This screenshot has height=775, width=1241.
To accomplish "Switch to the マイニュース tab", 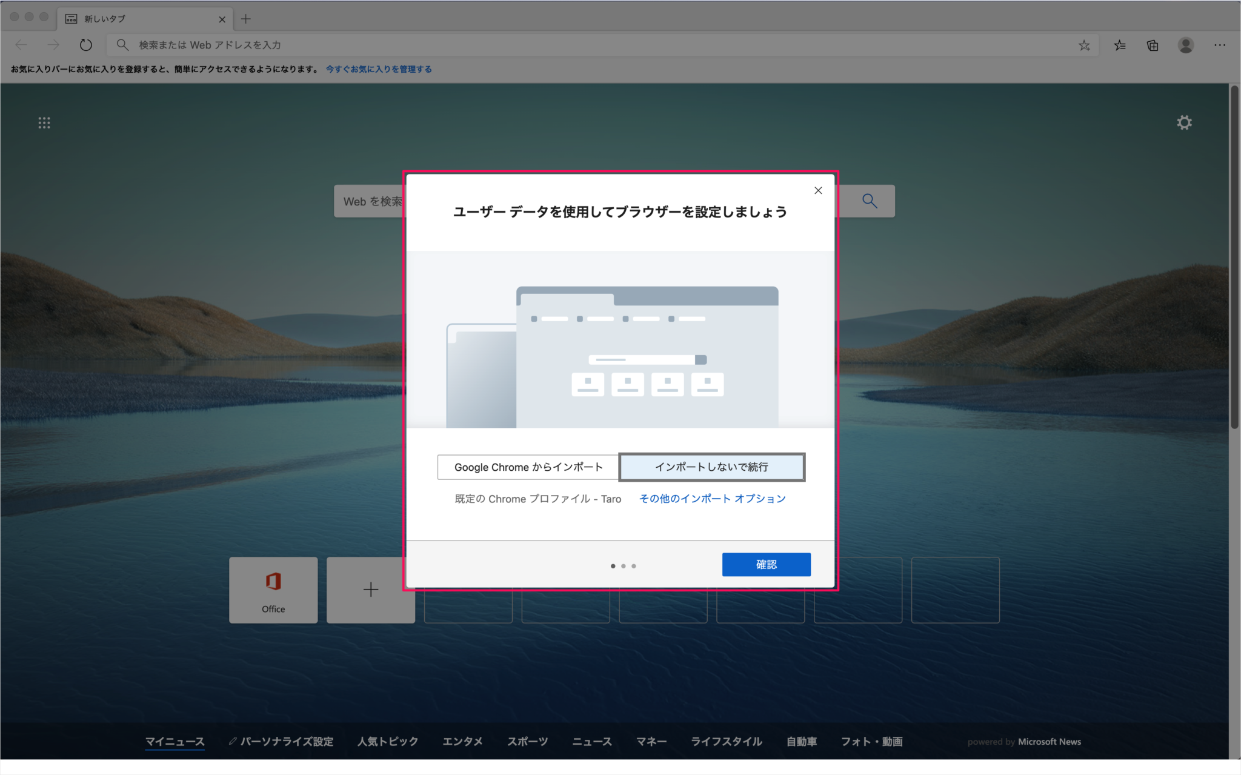I will (x=175, y=741).
